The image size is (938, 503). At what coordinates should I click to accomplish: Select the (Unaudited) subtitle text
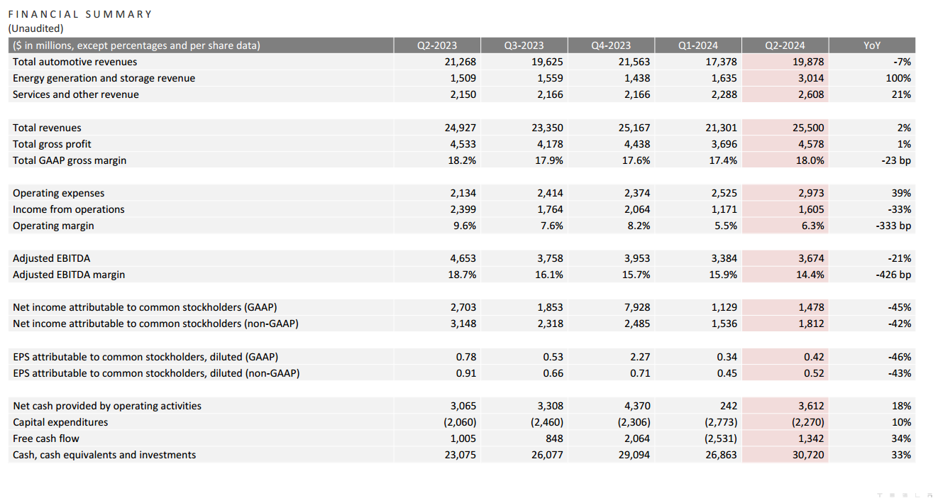pyautogui.click(x=35, y=28)
